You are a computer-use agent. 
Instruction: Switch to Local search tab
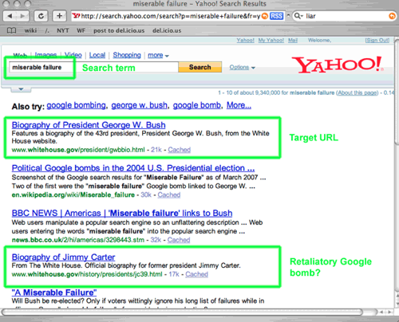click(97, 55)
